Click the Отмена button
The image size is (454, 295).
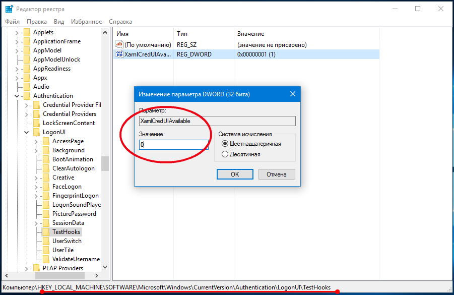click(277, 174)
